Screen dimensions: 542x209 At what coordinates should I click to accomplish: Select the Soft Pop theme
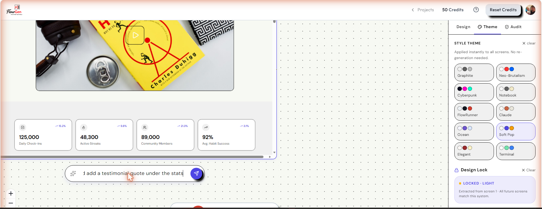(x=516, y=132)
